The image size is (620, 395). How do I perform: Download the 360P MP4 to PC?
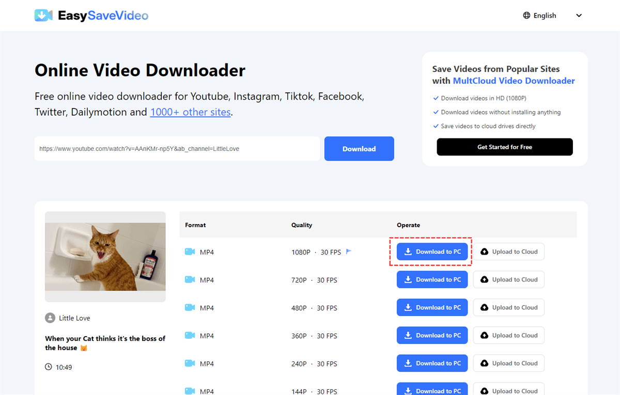point(432,335)
